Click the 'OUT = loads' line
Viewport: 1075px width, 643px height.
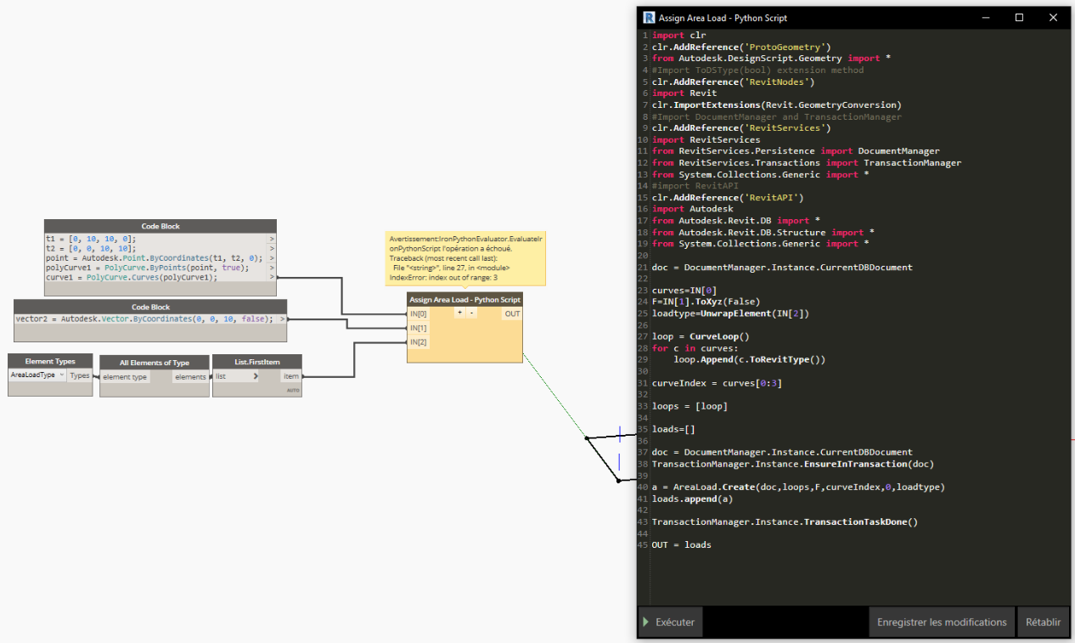(x=681, y=544)
